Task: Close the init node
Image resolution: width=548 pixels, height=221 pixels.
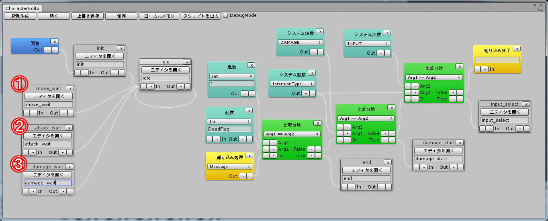Action: click(x=121, y=48)
